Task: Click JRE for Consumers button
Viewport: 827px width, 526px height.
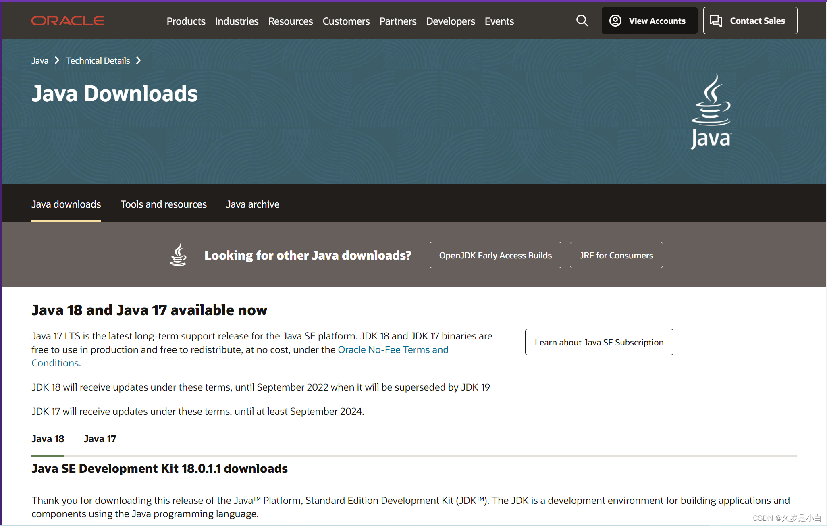Action: coord(616,255)
